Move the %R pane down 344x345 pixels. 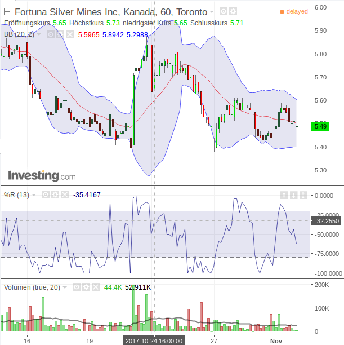coord(294,195)
